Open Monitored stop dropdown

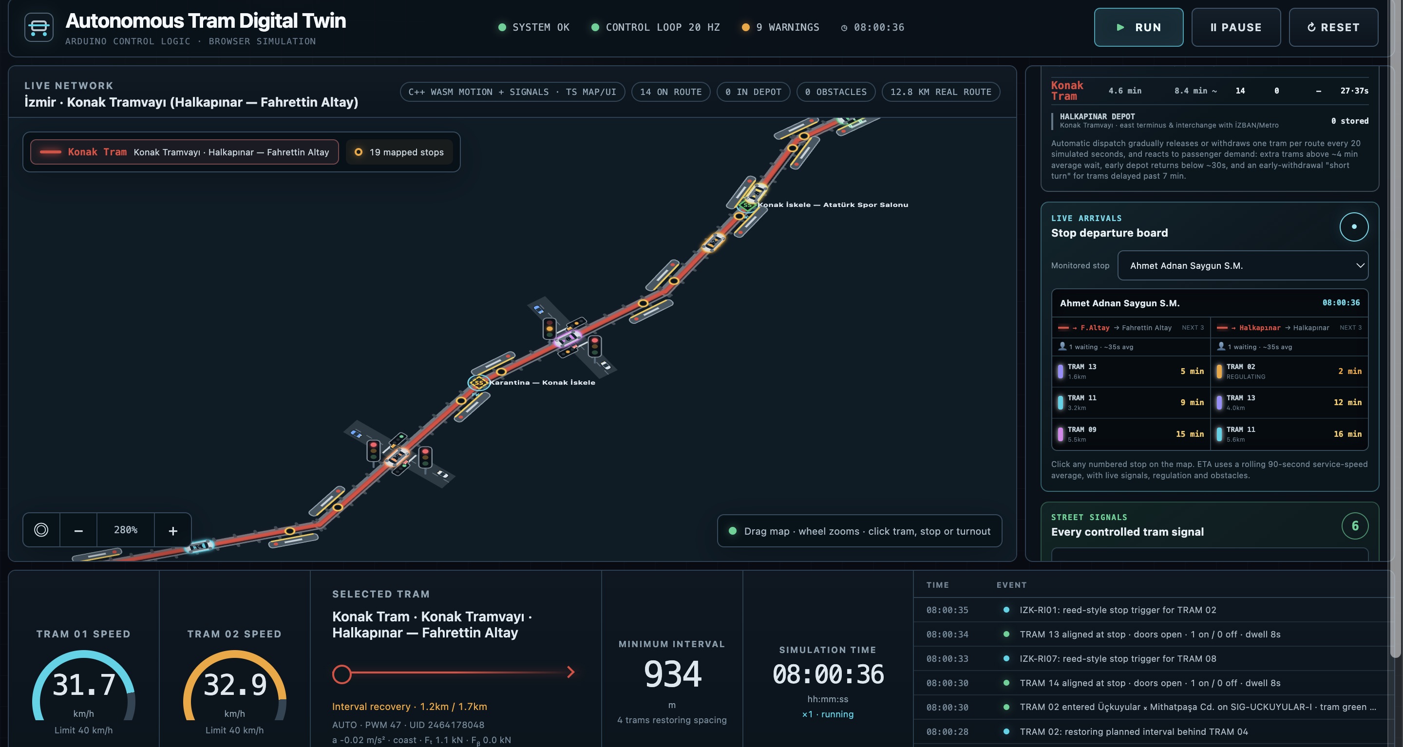pos(1242,266)
